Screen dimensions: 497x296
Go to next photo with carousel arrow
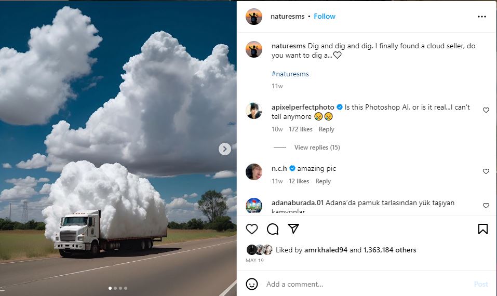pos(224,149)
